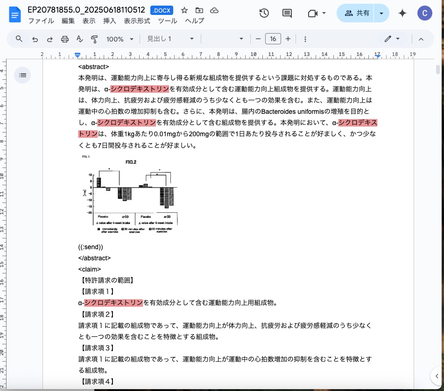Open the 挿入 menu
Image resolution: width=444 pixels, height=391 pixels.
point(110,21)
